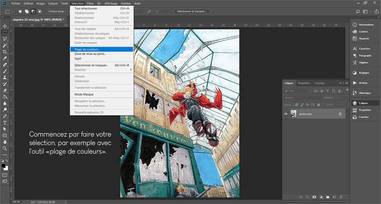
Task: Select the Hand tool
Action: pyautogui.click(x=5, y=142)
